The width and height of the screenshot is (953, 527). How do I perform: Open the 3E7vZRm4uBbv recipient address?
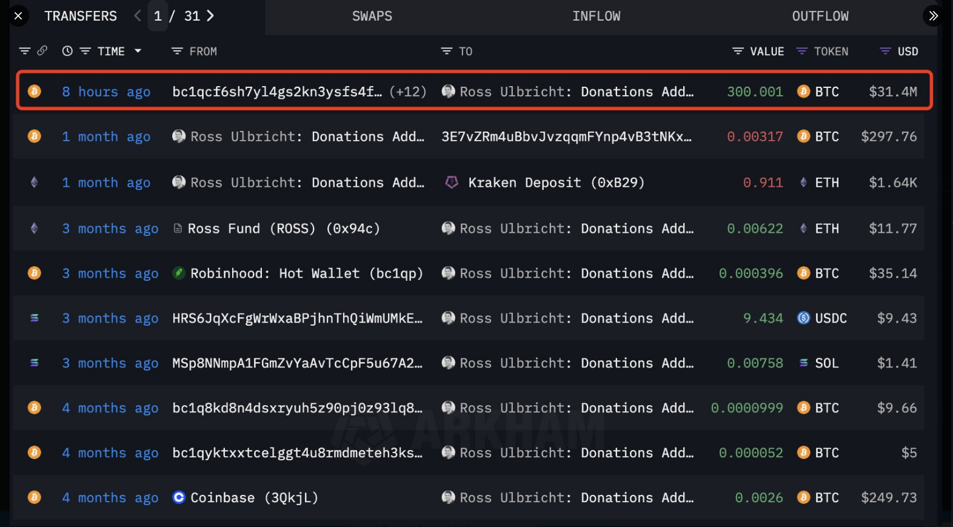tap(566, 136)
